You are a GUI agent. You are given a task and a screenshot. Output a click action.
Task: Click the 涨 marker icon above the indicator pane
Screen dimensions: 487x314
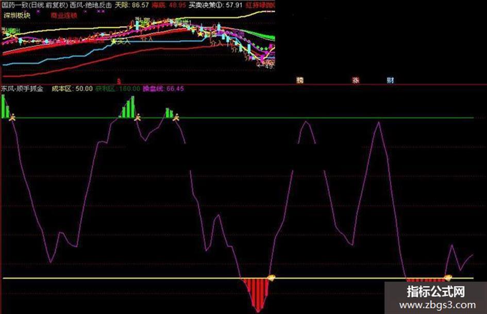(x=356, y=80)
